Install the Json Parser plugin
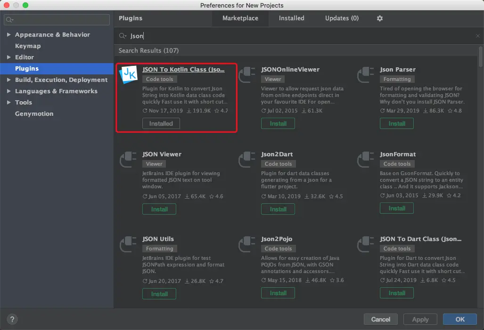This screenshot has height=330, width=484. click(397, 123)
